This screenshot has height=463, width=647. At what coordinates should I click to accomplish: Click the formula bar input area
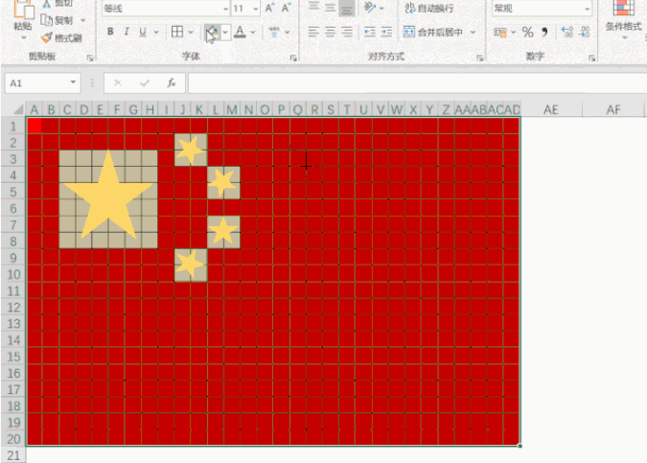[x=417, y=83]
